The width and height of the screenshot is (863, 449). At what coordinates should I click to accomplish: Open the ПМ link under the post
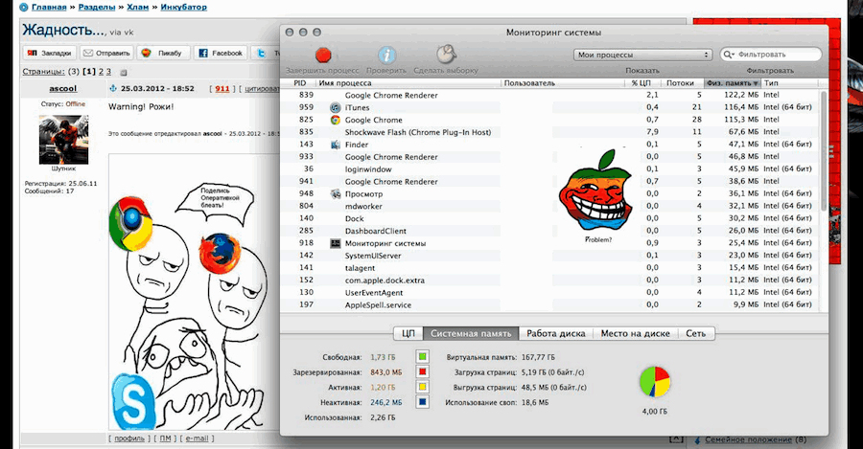[165, 438]
